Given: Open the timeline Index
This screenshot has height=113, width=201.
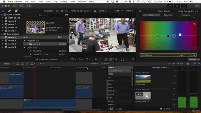Looking at the screenshot, I should (7, 64).
